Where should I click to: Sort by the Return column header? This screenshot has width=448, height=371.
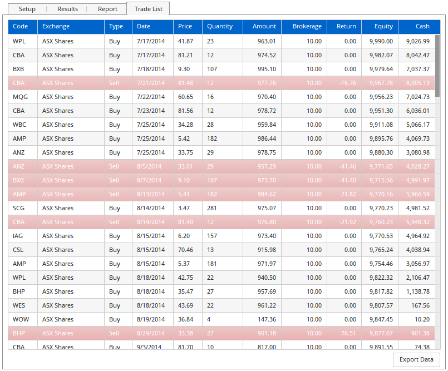pyautogui.click(x=344, y=27)
